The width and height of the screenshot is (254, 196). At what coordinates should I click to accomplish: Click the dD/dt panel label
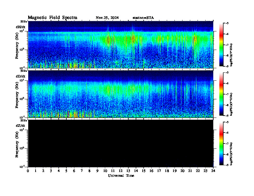point(21,76)
